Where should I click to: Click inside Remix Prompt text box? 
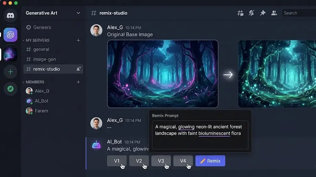(x=200, y=135)
